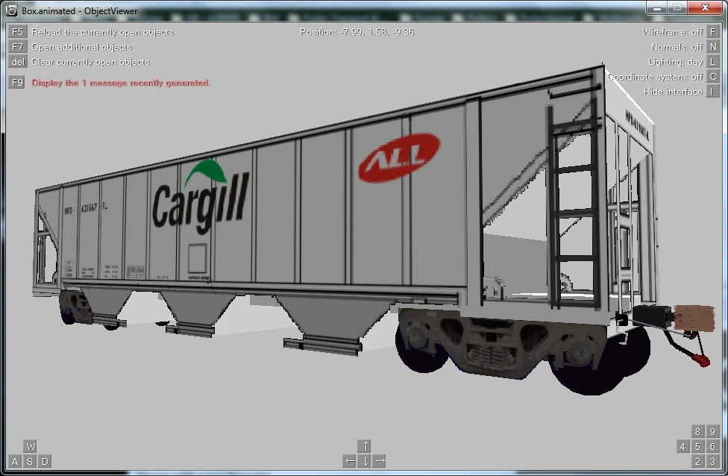Click the numpad 2 key icon
728x476 pixels.
pyautogui.click(x=697, y=461)
